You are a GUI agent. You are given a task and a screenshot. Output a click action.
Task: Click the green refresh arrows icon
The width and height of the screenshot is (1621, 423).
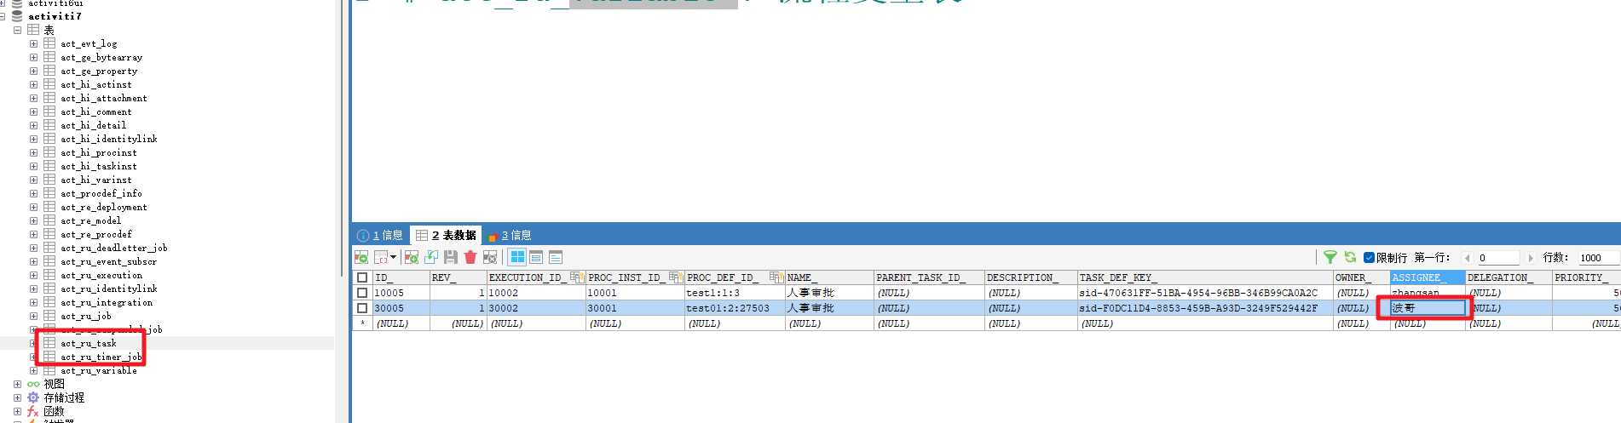1350,257
